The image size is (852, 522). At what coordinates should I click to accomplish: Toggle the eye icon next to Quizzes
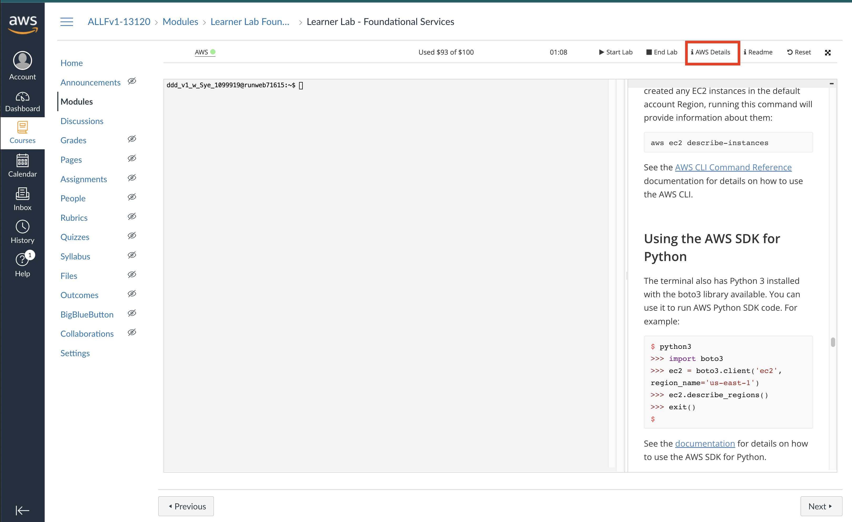click(x=132, y=236)
